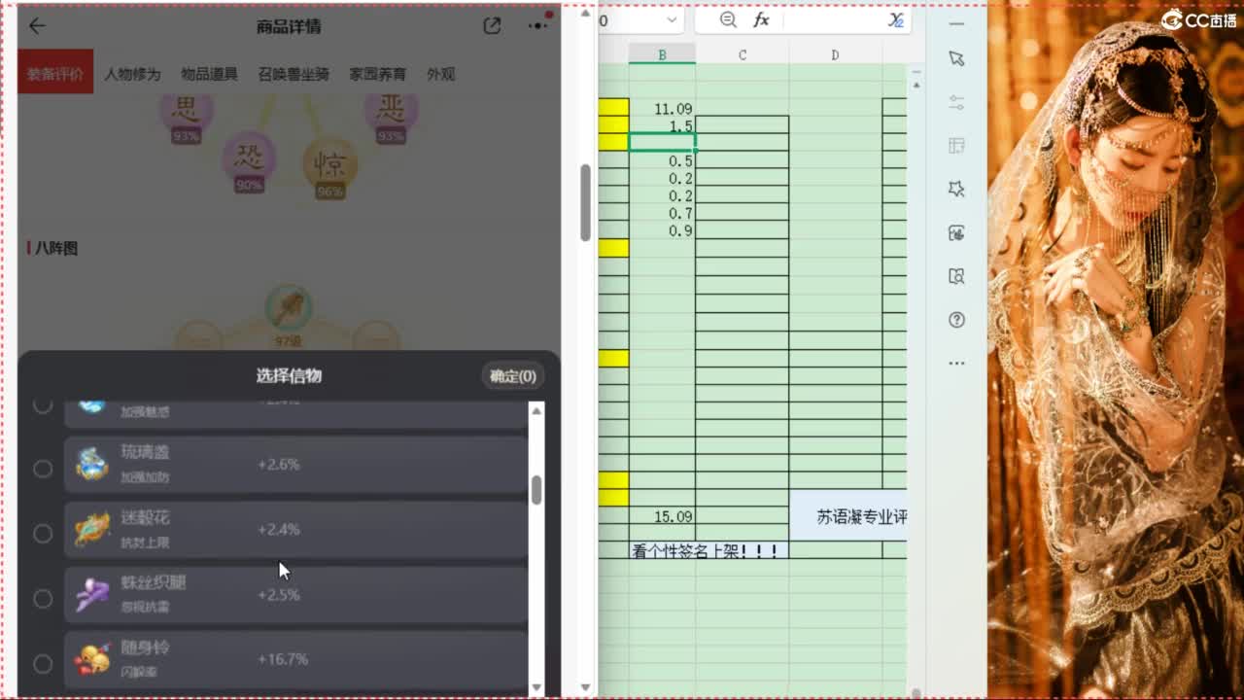Open the help question mark icon
This screenshot has width=1244, height=700.
tap(956, 320)
